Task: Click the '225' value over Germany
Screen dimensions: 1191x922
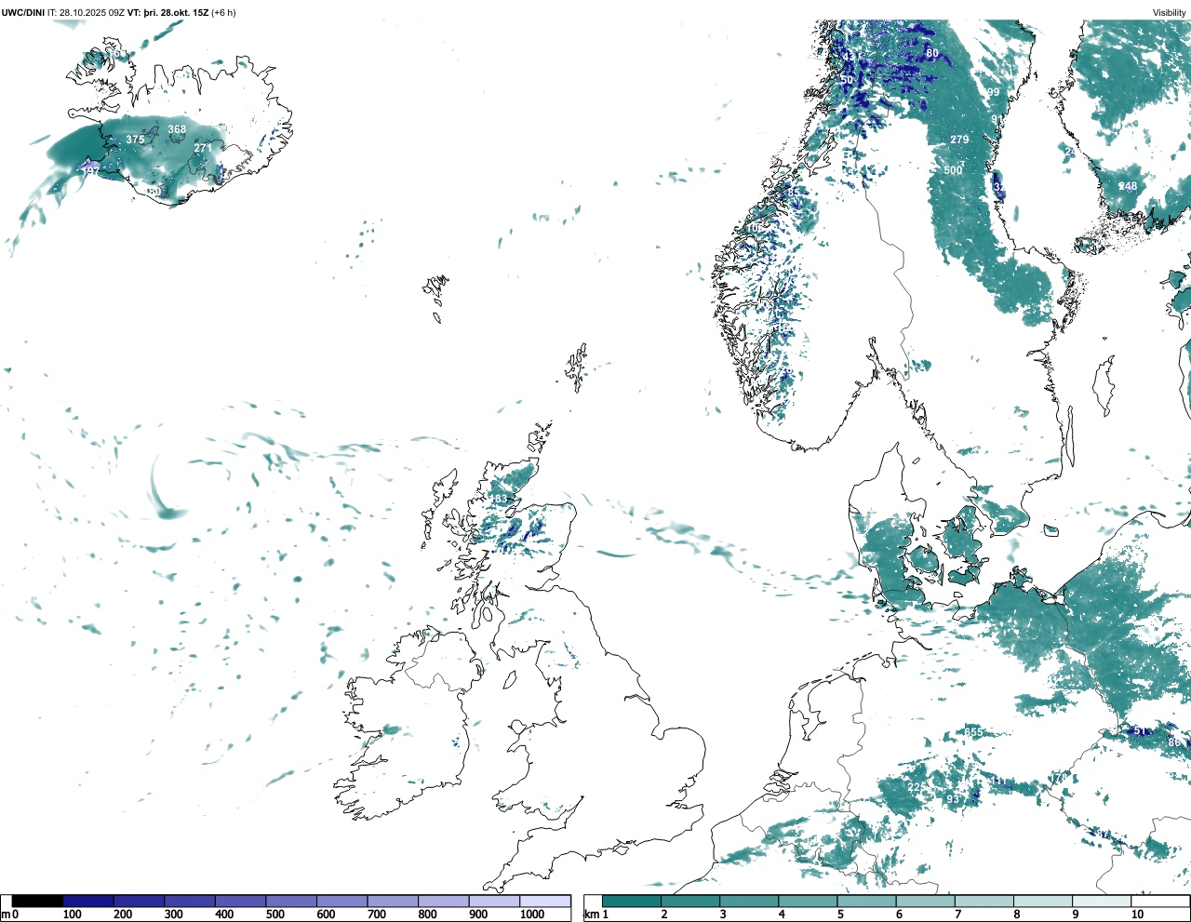Action: tap(917, 787)
